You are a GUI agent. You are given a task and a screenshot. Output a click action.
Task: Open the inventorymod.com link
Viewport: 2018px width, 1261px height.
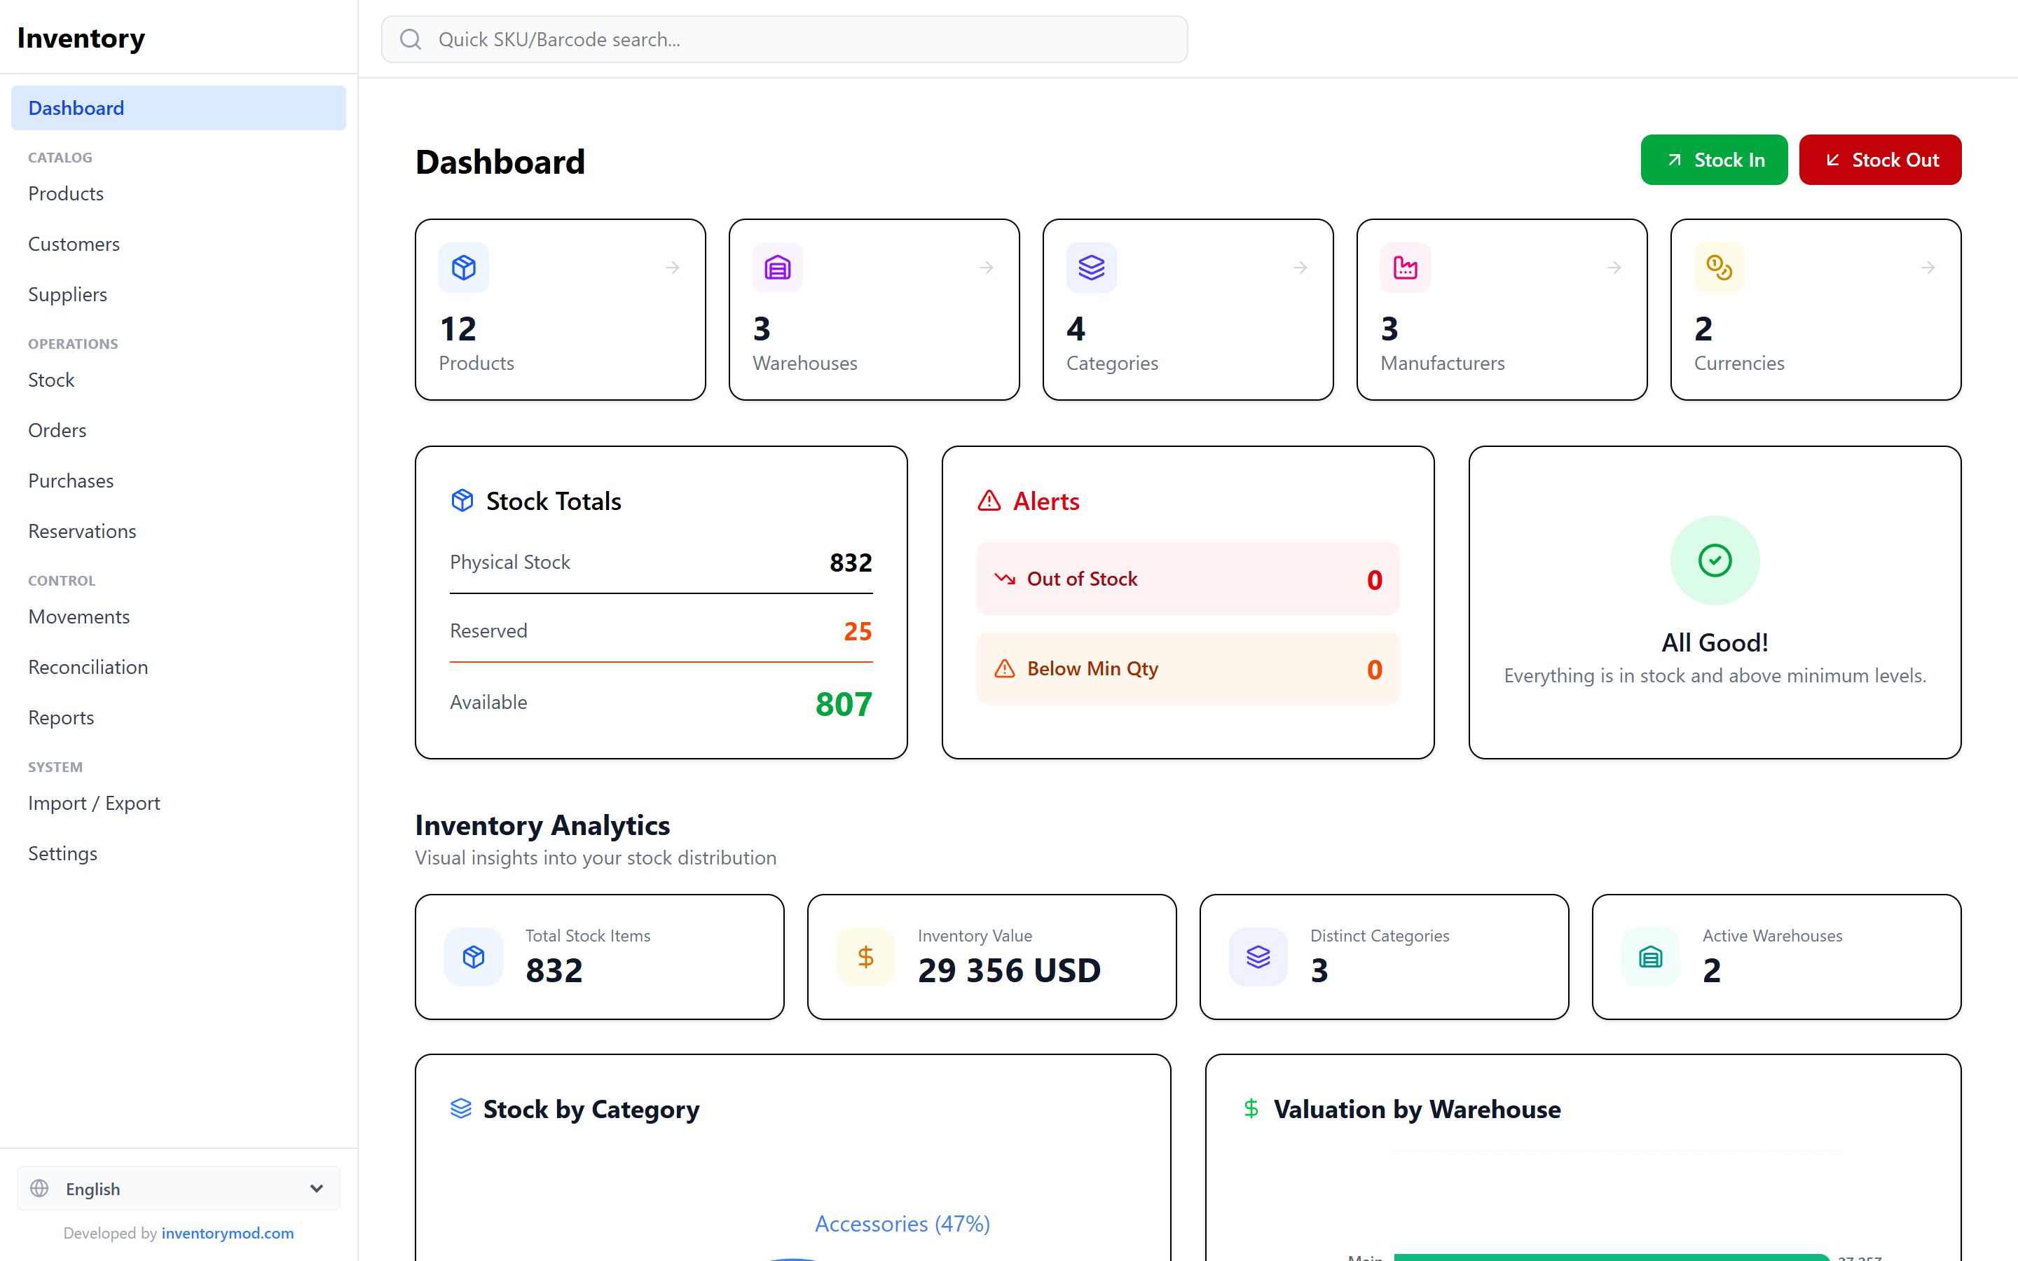tap(228, 1233)
